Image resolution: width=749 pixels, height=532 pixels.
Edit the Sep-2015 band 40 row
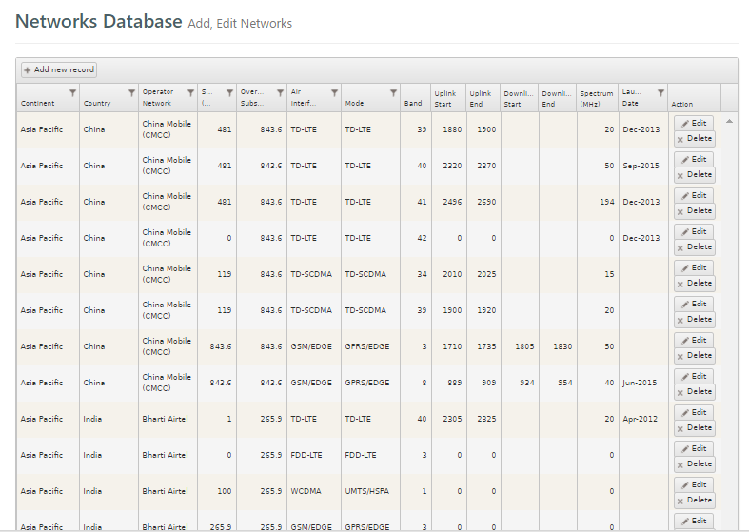pyautogui.click(x=694, y=160)
